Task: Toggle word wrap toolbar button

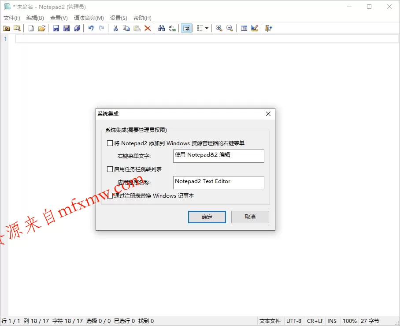Action: [x=186, y=28]
